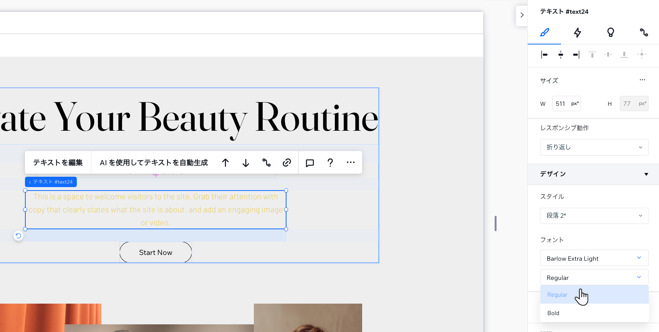Open the Regular font weight dropdown

[x=594, y=277]
